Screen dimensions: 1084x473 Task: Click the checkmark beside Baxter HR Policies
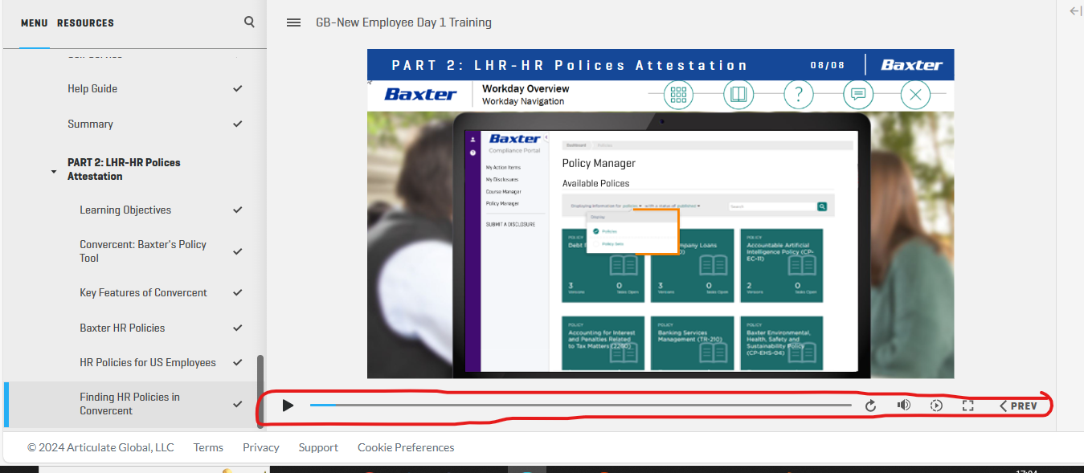237,328
